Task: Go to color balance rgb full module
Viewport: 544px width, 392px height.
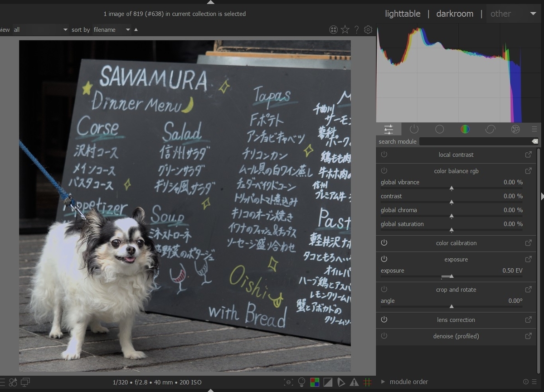Action: coord(528,171)
